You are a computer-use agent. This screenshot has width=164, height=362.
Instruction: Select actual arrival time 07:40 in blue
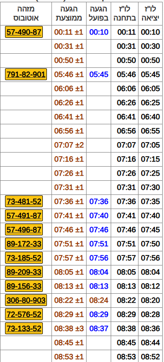point(99,216)
